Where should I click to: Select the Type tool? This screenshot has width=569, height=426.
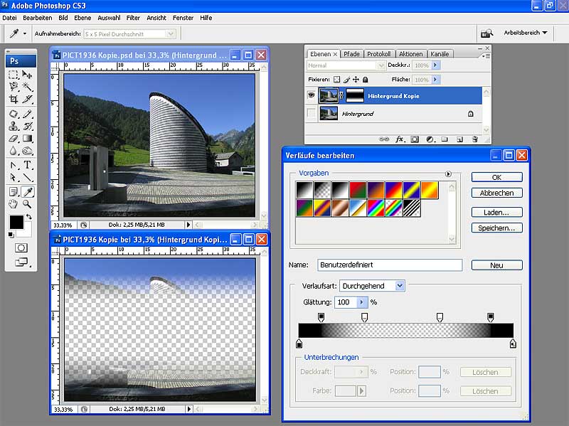tap(27, 164)
